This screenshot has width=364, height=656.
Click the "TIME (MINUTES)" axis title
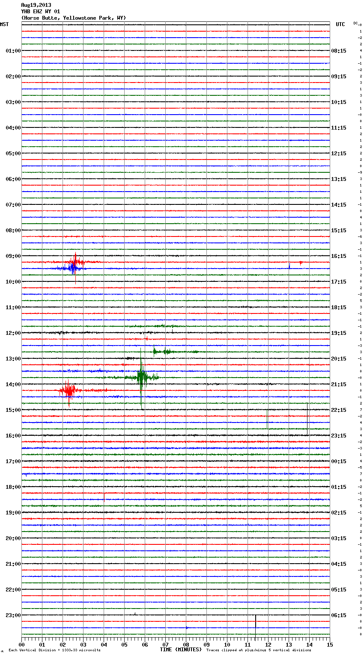181,650
